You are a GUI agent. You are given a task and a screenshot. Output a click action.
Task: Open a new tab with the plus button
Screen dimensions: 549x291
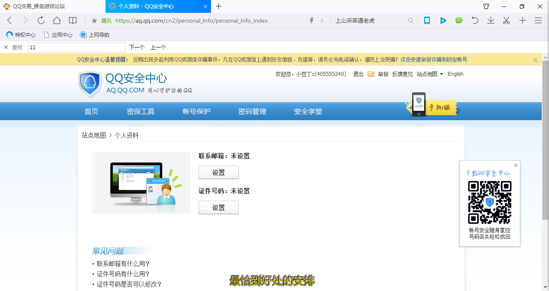point(219,6)
